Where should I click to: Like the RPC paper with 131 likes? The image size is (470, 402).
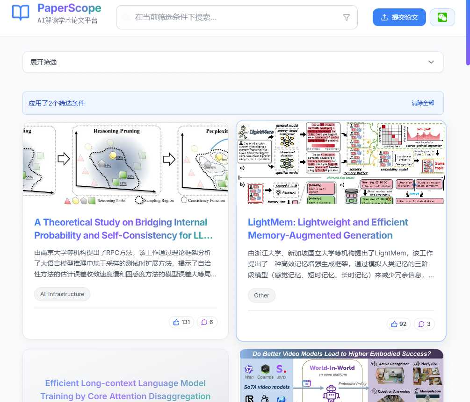pos(181,322)
